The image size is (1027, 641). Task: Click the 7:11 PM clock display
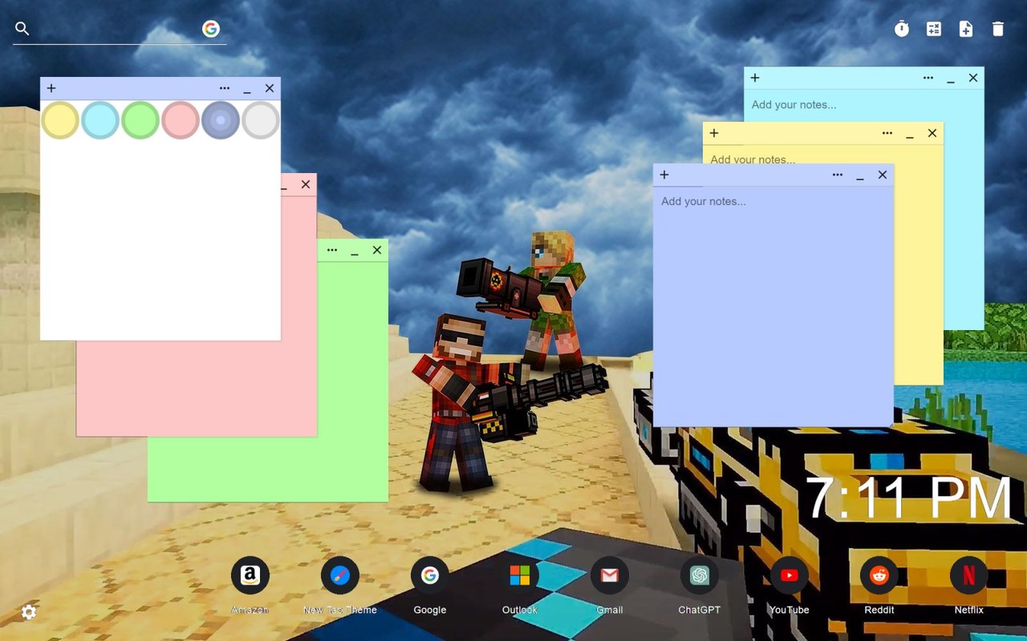tap(908, 498)
